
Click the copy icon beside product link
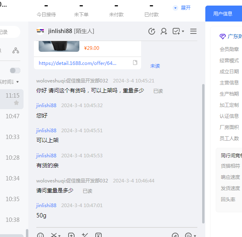(135, 63)
